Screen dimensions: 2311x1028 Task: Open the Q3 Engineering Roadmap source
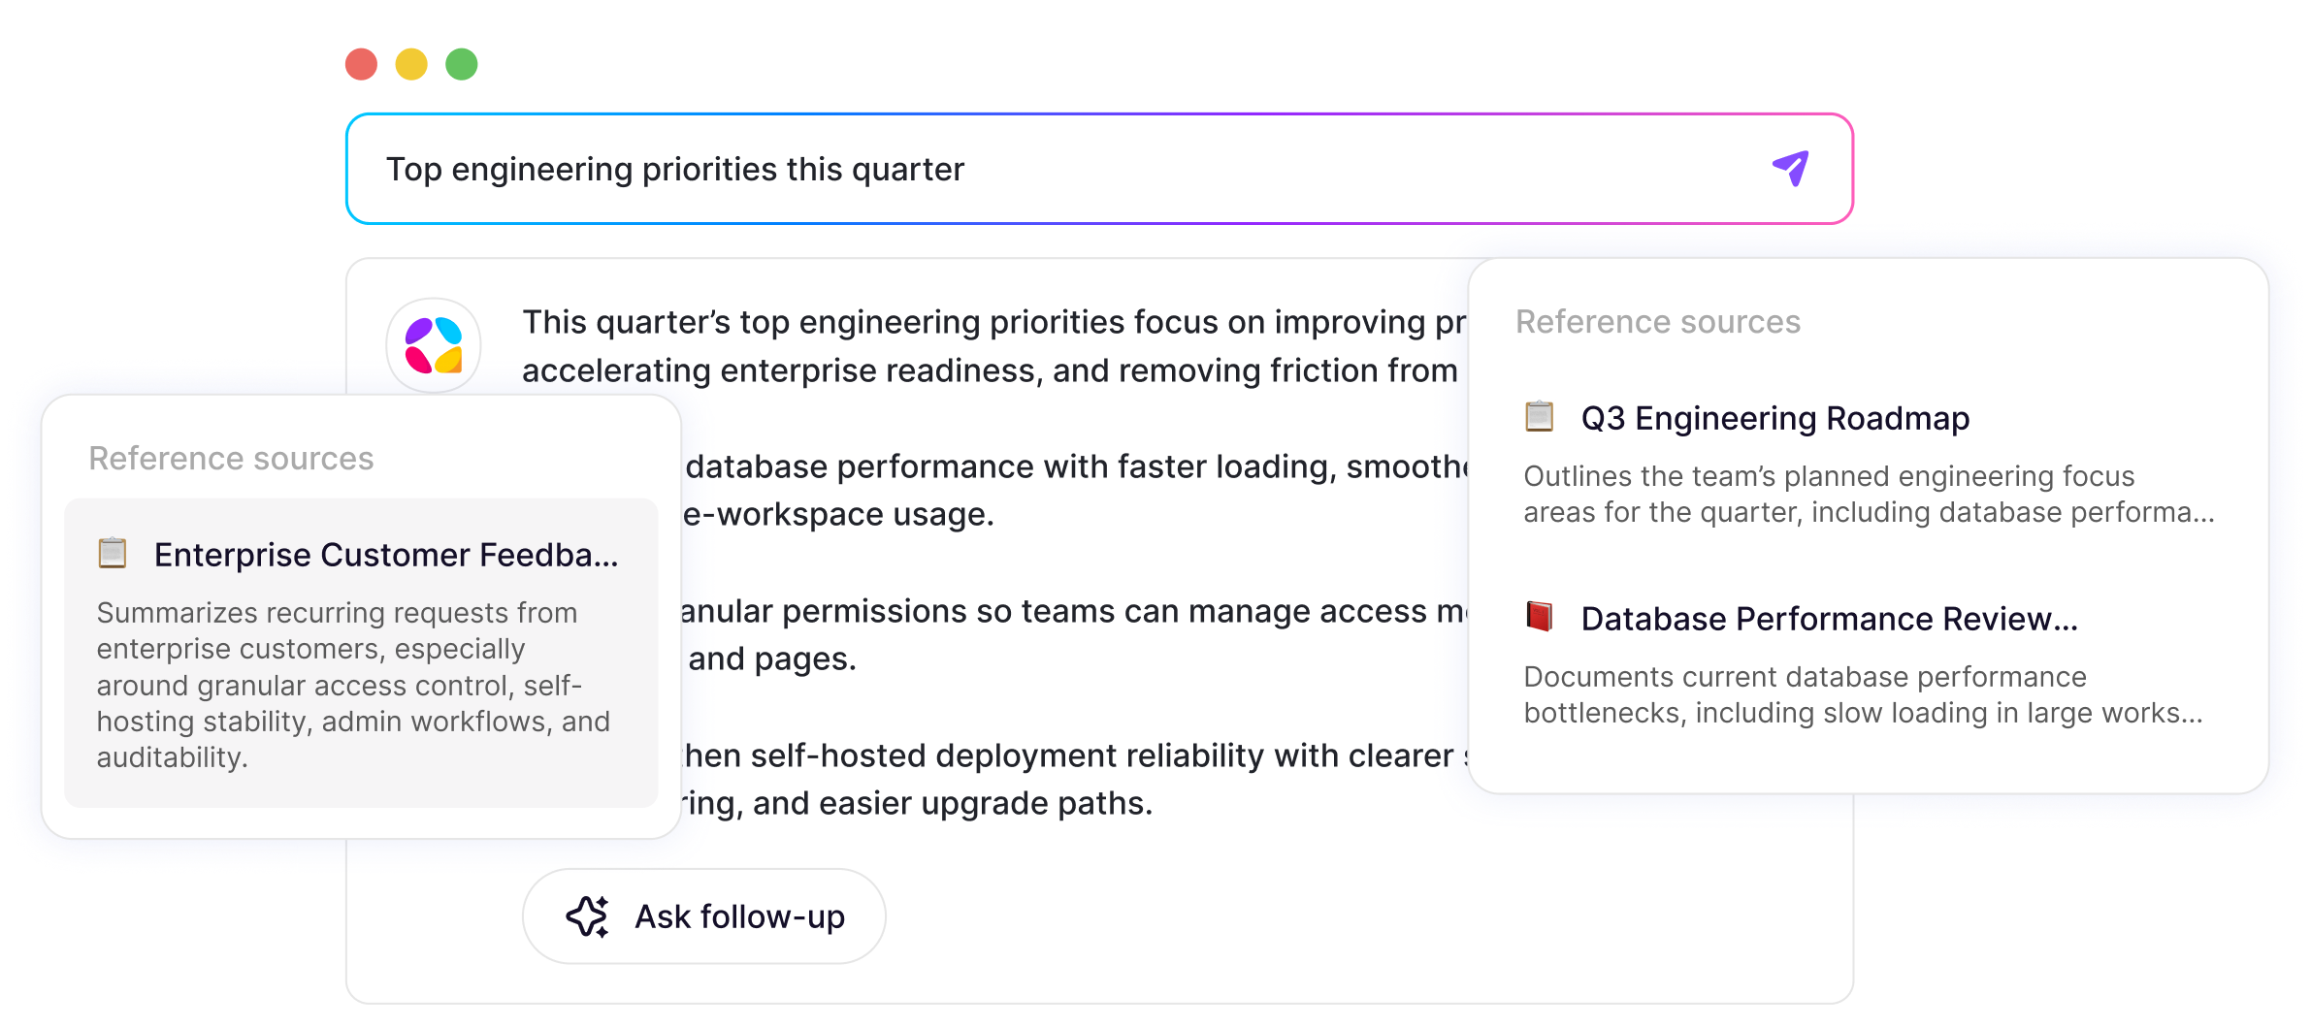pyautogui.click(x=1774, y=418)
